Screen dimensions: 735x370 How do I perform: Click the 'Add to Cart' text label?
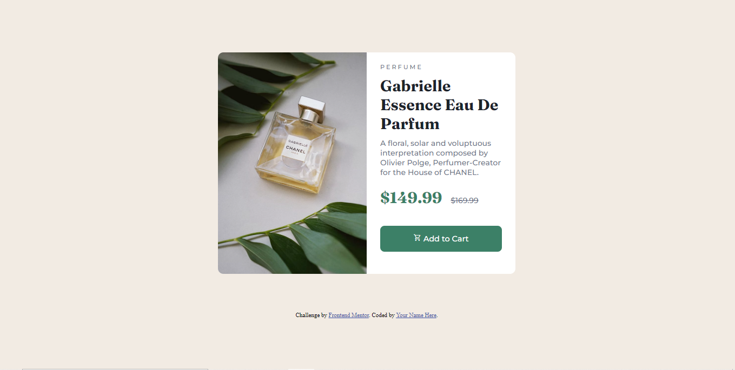pyautogui.click(x=446, y=239)
